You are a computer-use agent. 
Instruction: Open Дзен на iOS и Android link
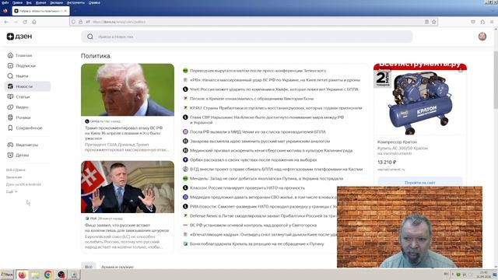point(23,184)
